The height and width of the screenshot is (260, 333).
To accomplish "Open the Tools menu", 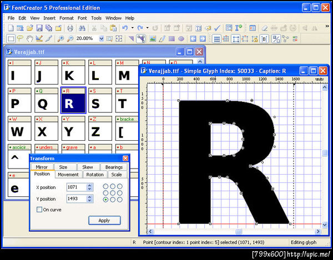I will point(96,18).
